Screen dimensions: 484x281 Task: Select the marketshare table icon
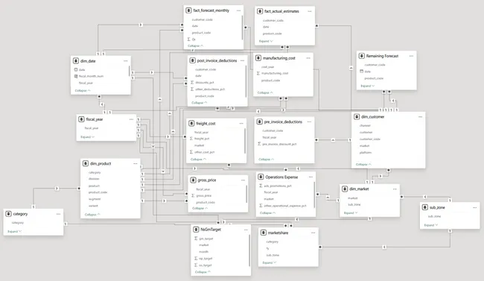[x=264, y=233]
